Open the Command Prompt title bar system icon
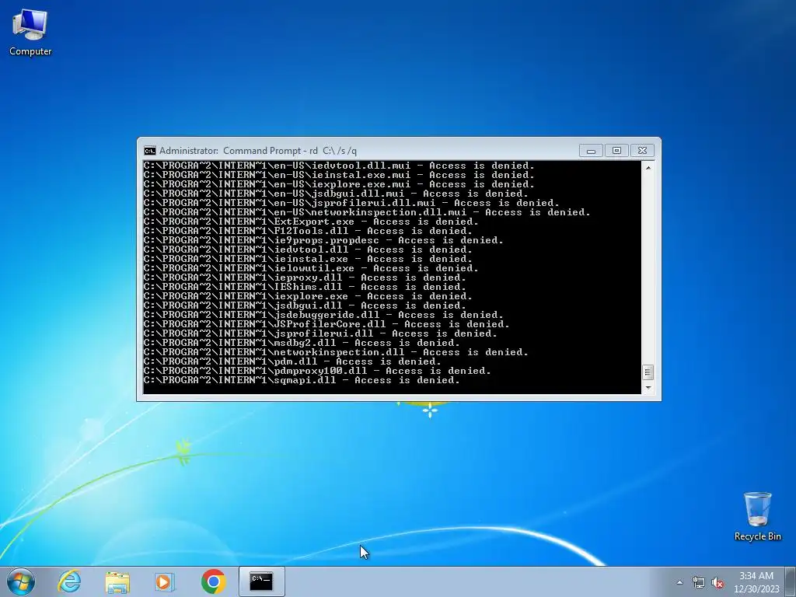 (150, 151)
